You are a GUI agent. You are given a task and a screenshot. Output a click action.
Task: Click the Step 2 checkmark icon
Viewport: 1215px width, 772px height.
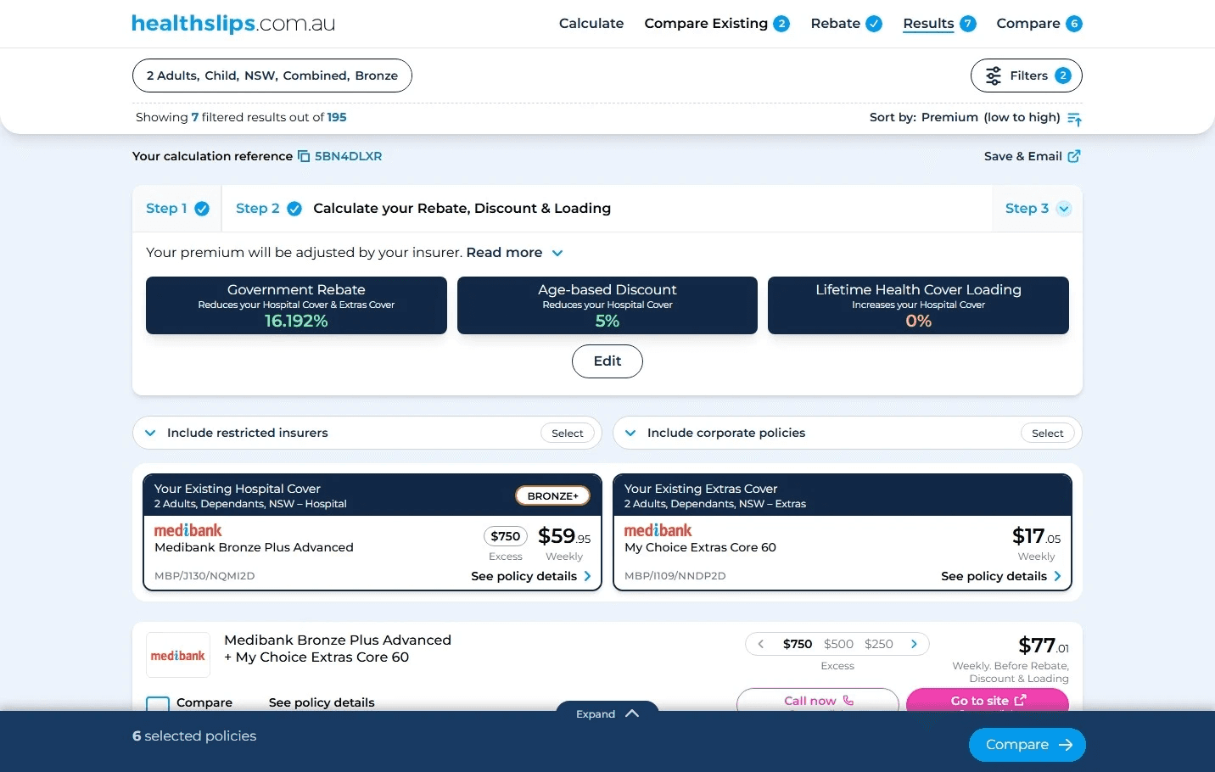tap(294, 209)
